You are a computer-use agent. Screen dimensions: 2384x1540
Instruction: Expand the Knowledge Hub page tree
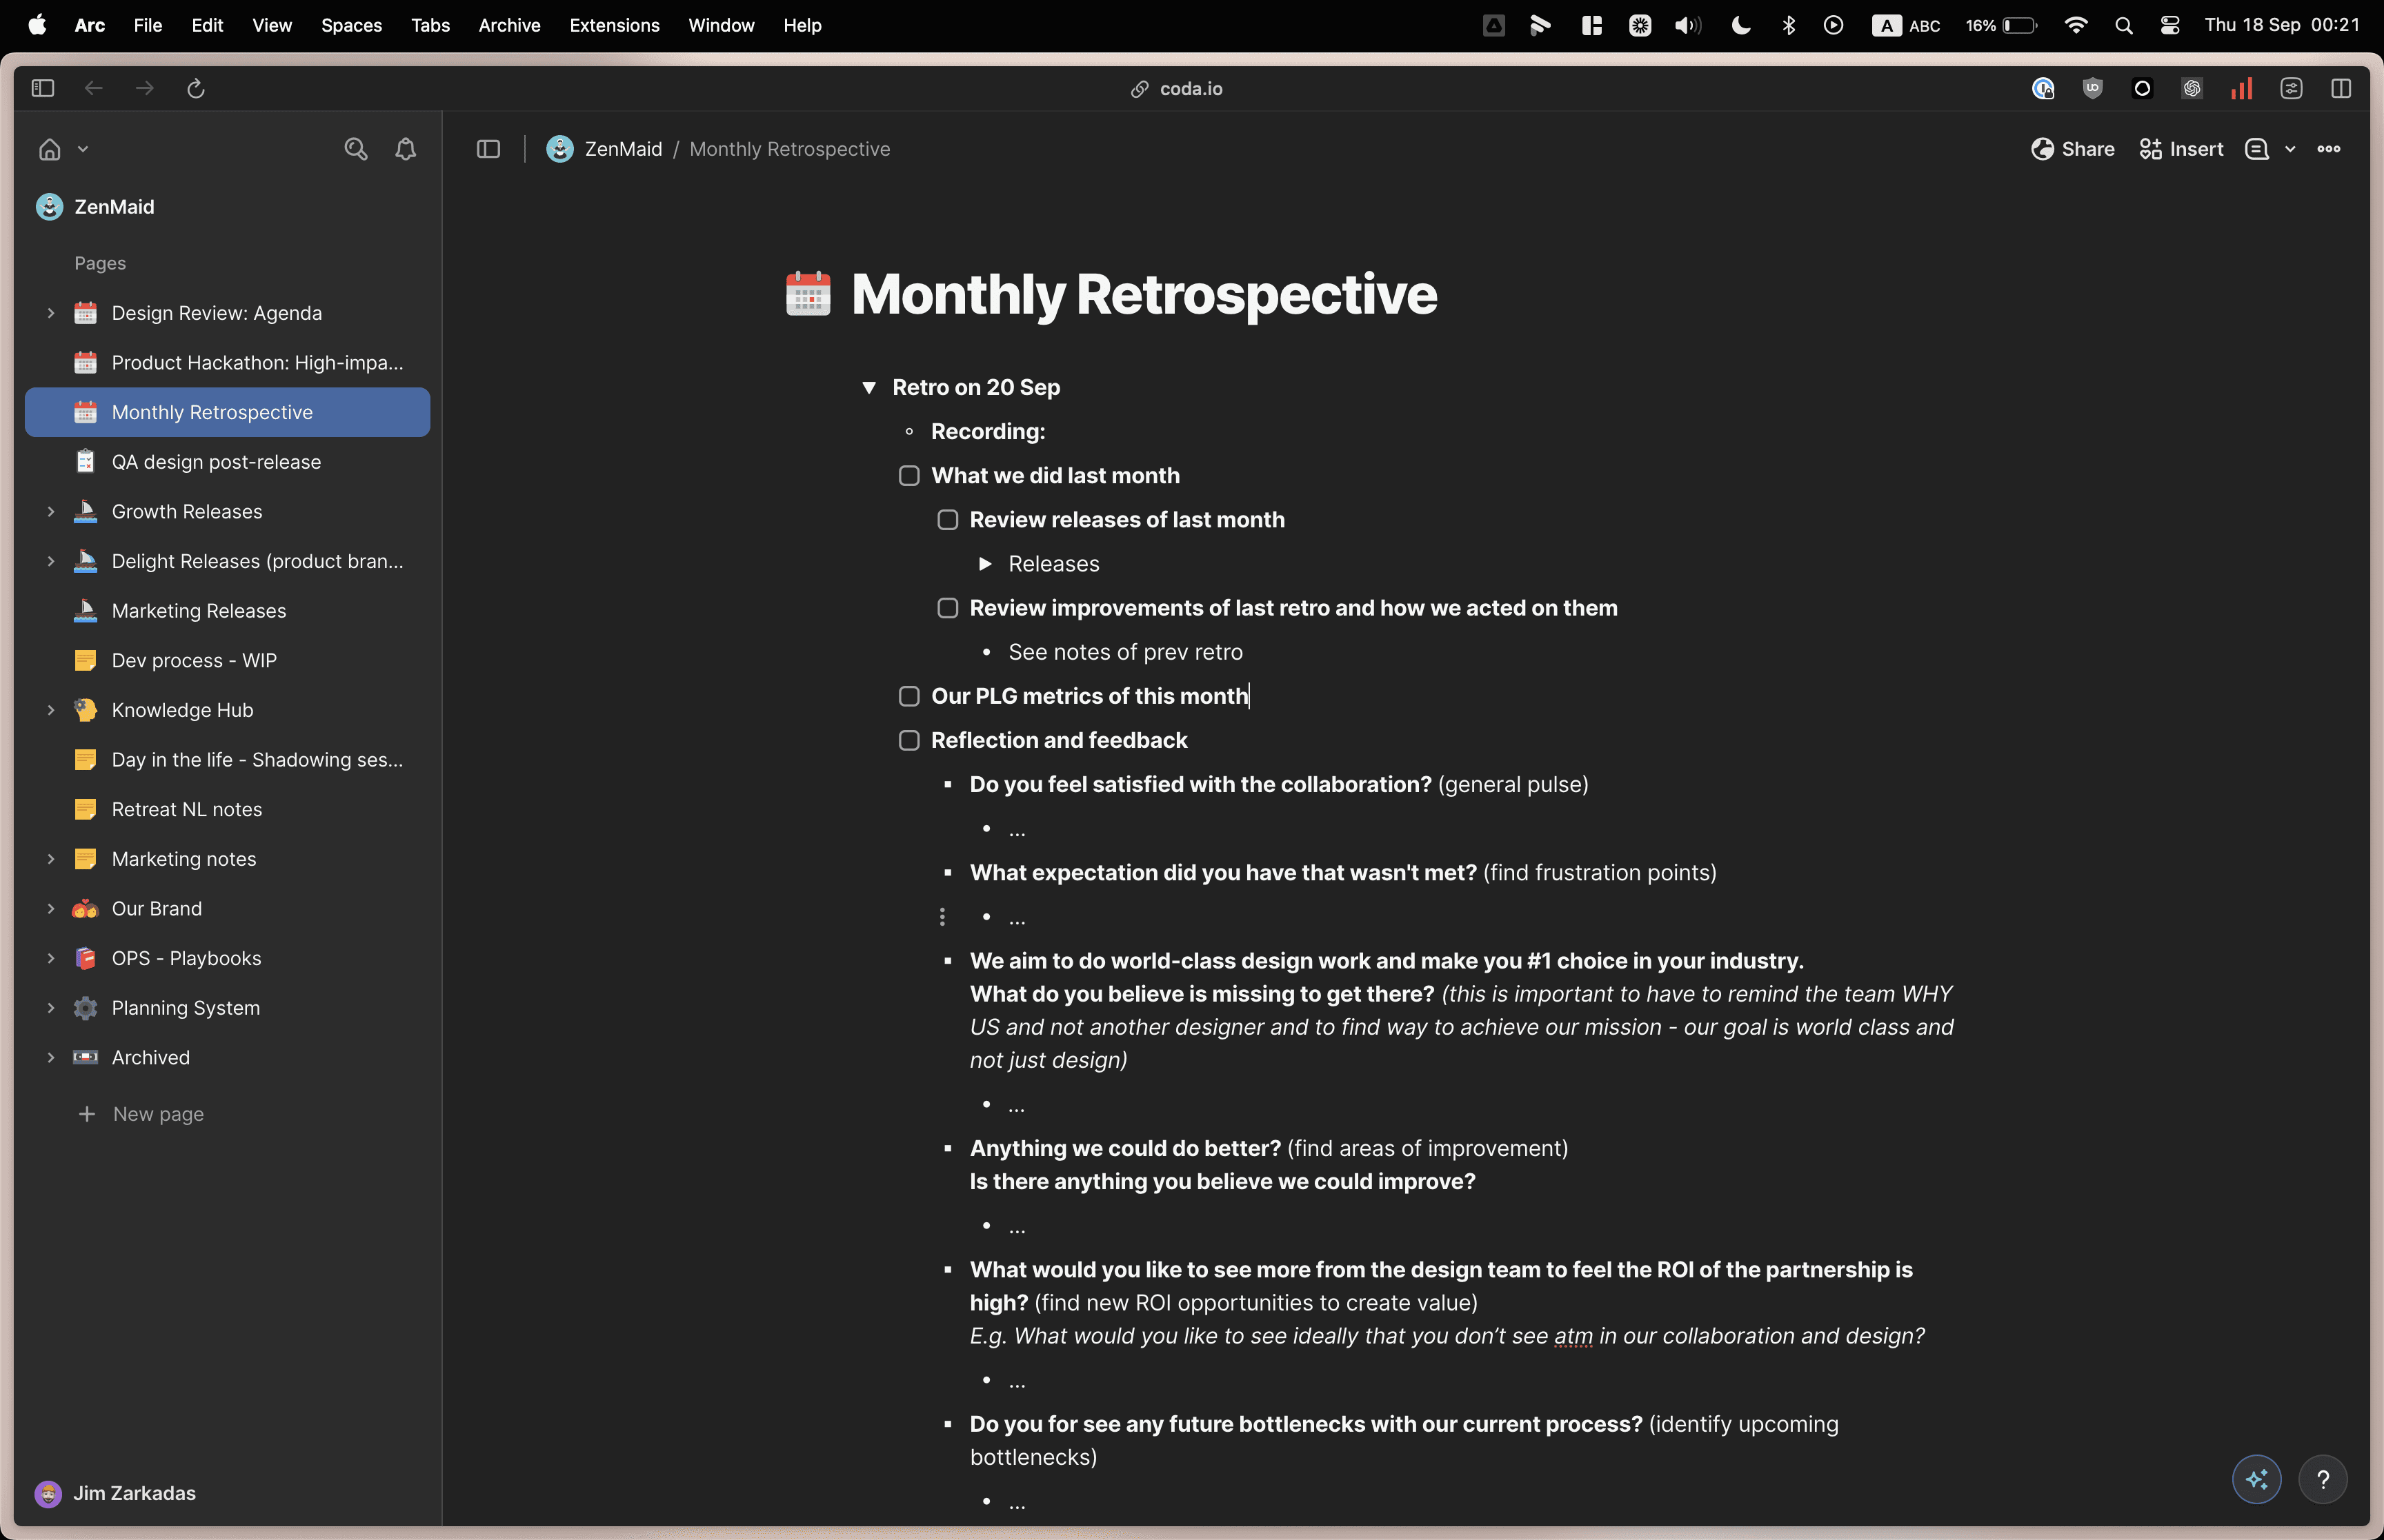click(x=50, y=710)
